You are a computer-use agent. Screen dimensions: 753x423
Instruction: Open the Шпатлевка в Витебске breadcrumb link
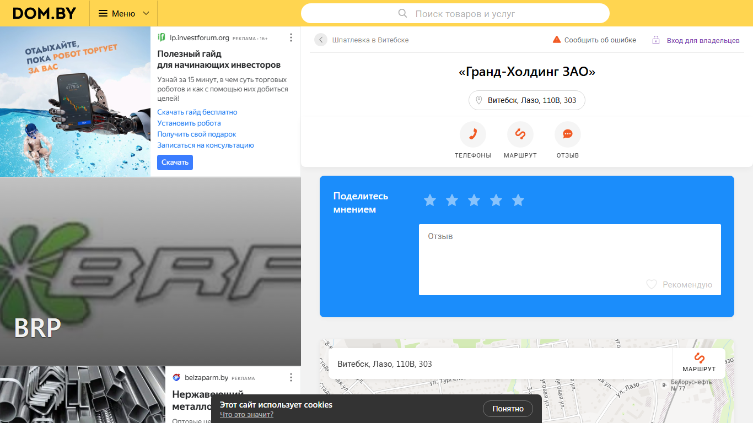(x=370, y=40)
